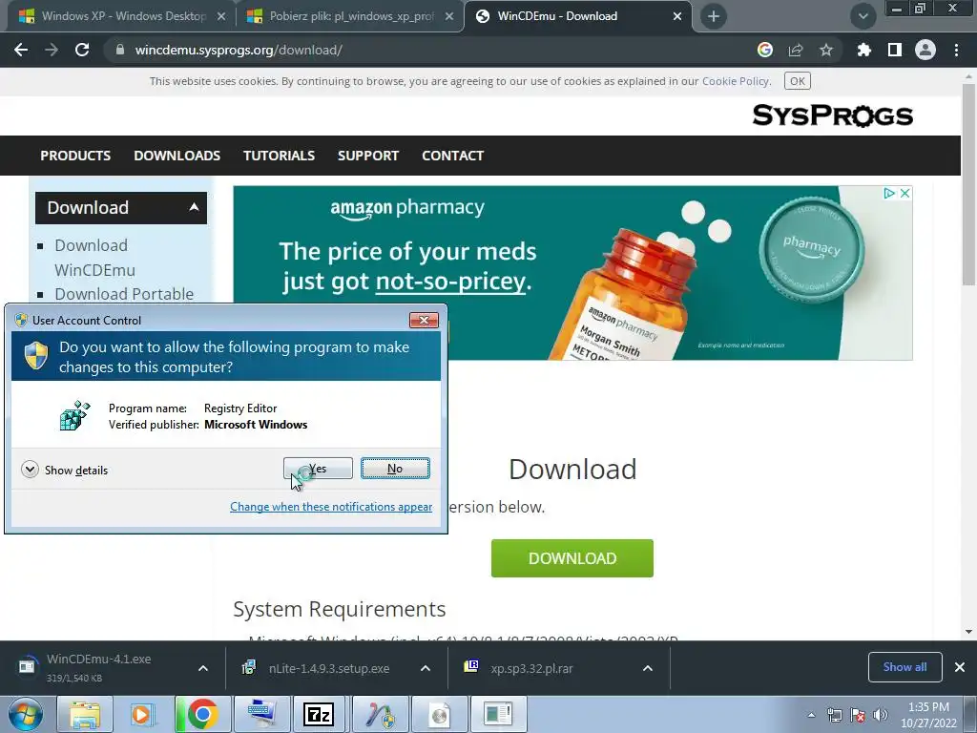Close the ad with X icon
This screenshot has width=977, height=733.
point(904,193)
